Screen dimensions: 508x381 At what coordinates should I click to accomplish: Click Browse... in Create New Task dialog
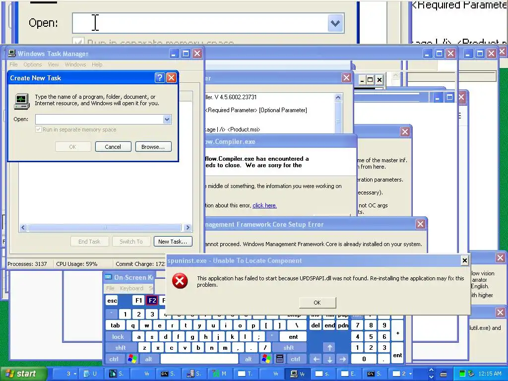coord(153,147)
